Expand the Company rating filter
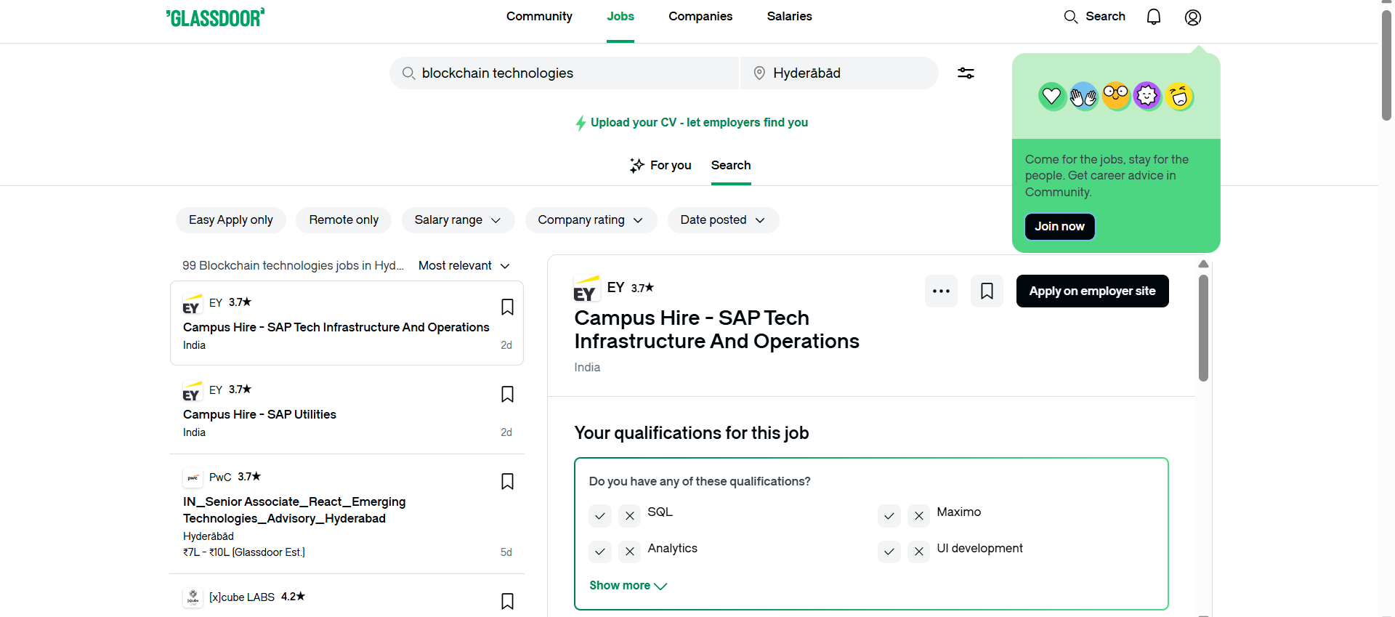The image size is (1395, 617). [x=590, y=220]
